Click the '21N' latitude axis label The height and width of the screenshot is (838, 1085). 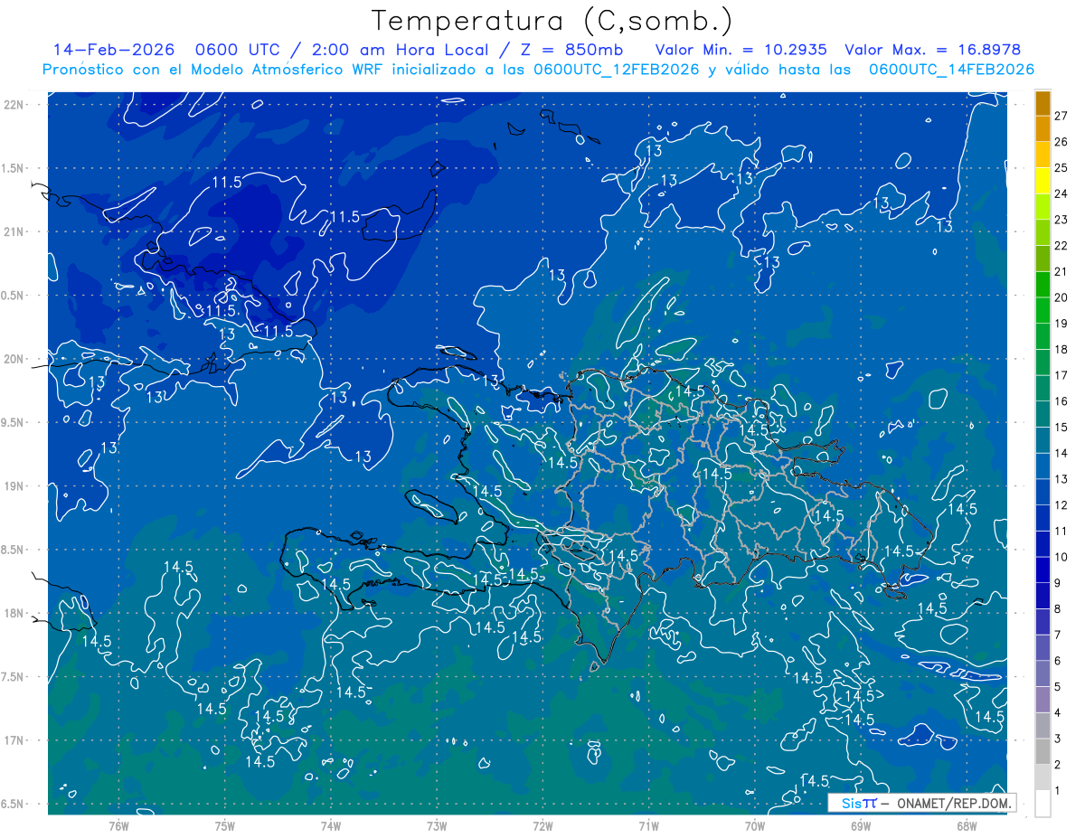point(14,231)
